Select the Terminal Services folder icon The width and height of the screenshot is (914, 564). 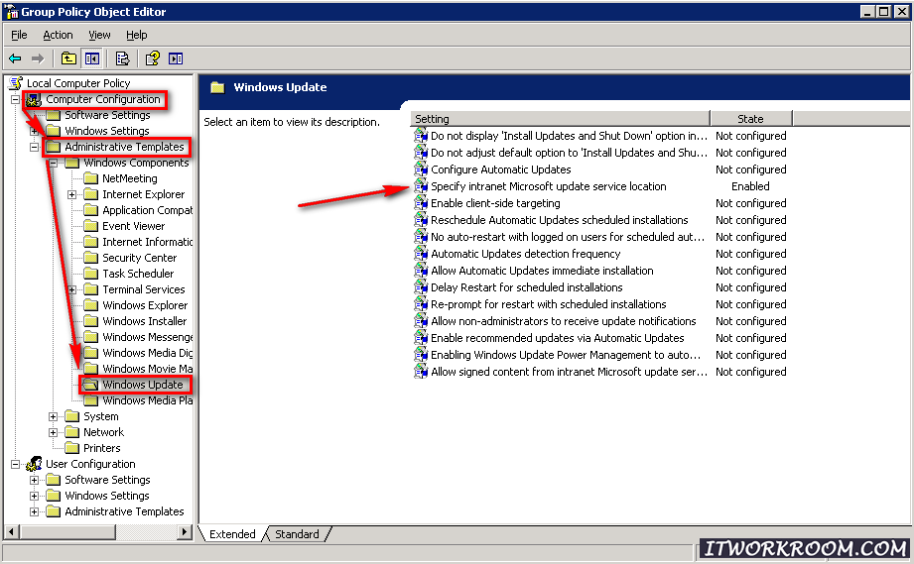click(90, 289)
